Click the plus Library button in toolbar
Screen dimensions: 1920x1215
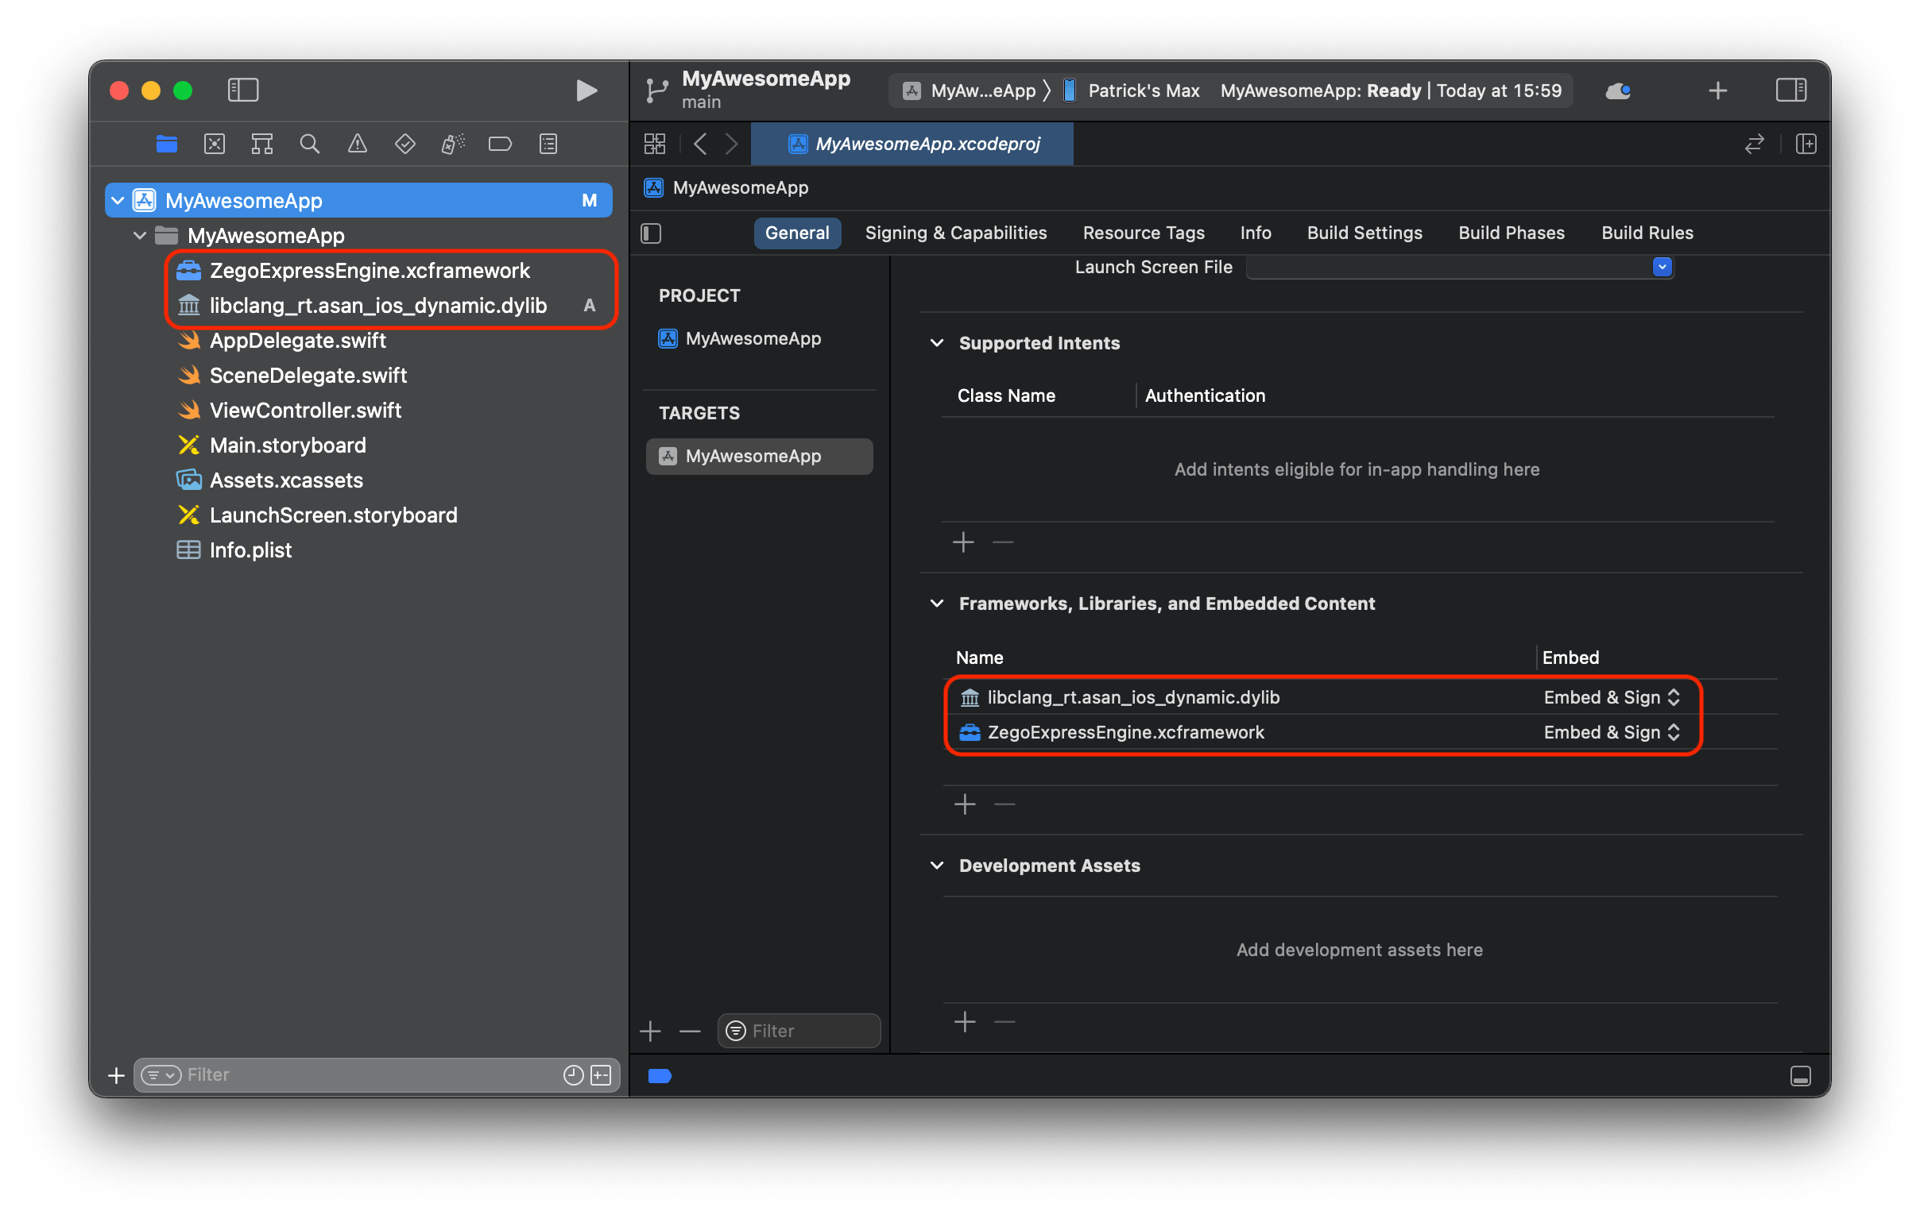point(1718,91)
